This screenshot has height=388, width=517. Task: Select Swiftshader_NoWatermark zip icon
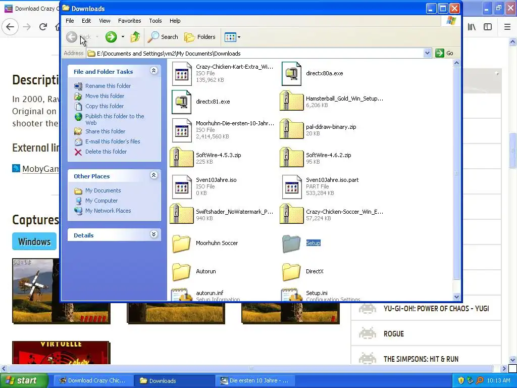click(x=182, y=214)
